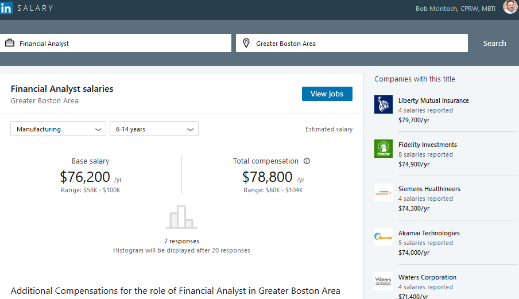Viewport: 519px width, 299px height.
Task: Open Fidelity Investments logo
Action: click(x=384, y=149)
